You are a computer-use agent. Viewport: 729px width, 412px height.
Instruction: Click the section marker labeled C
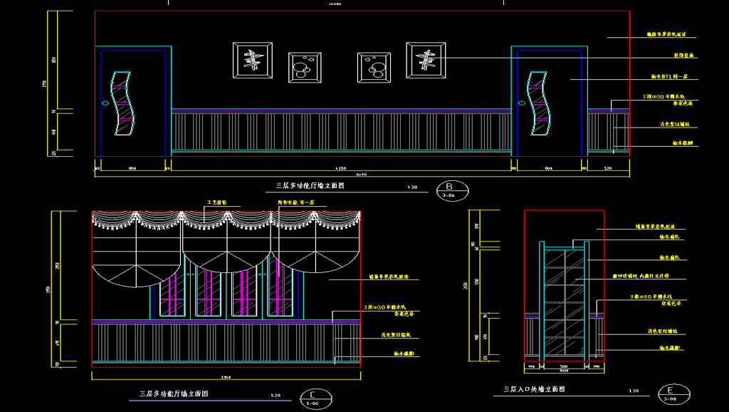(311, 396)
